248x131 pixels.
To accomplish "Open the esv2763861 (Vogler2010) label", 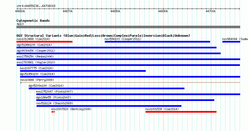I will pos(36,62).
